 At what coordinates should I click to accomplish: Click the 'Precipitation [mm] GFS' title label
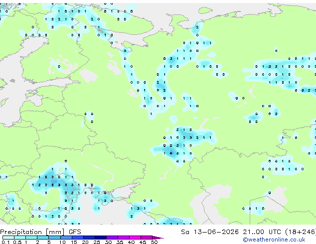click(x=40, y=232)
